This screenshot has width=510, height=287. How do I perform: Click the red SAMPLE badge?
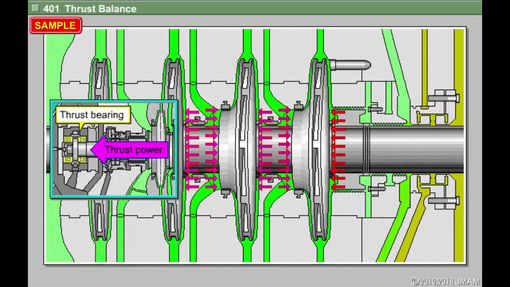click(55, 26)
